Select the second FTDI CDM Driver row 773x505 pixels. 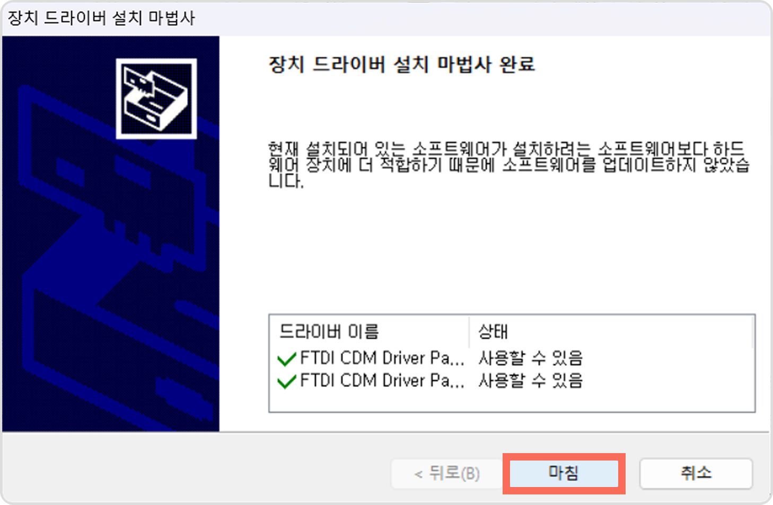431,381
